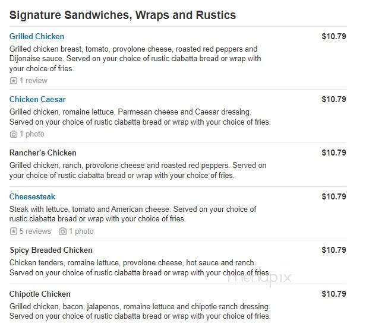
Task: Open the Chicken Caesar item link
Action: [x=37, y=100]
